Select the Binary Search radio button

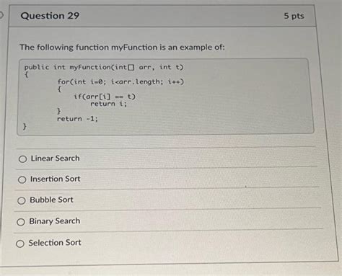[x=21, y=222]
